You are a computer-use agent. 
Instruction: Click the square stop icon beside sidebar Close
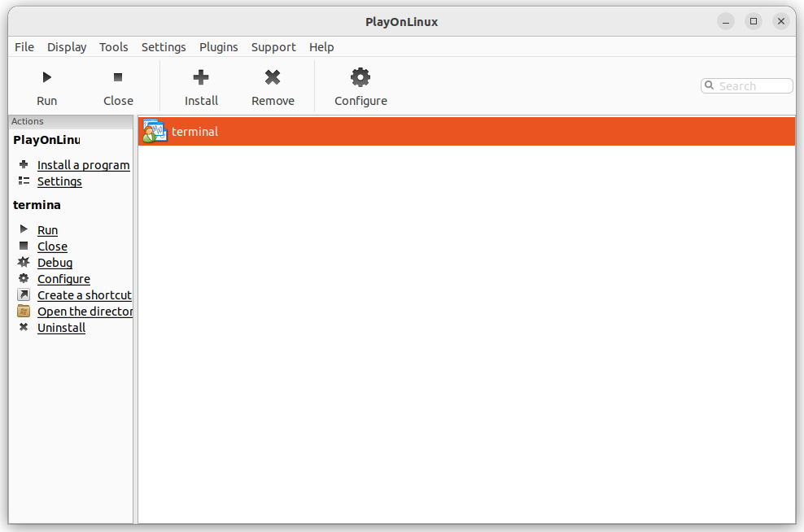click(x=24, y=246)
